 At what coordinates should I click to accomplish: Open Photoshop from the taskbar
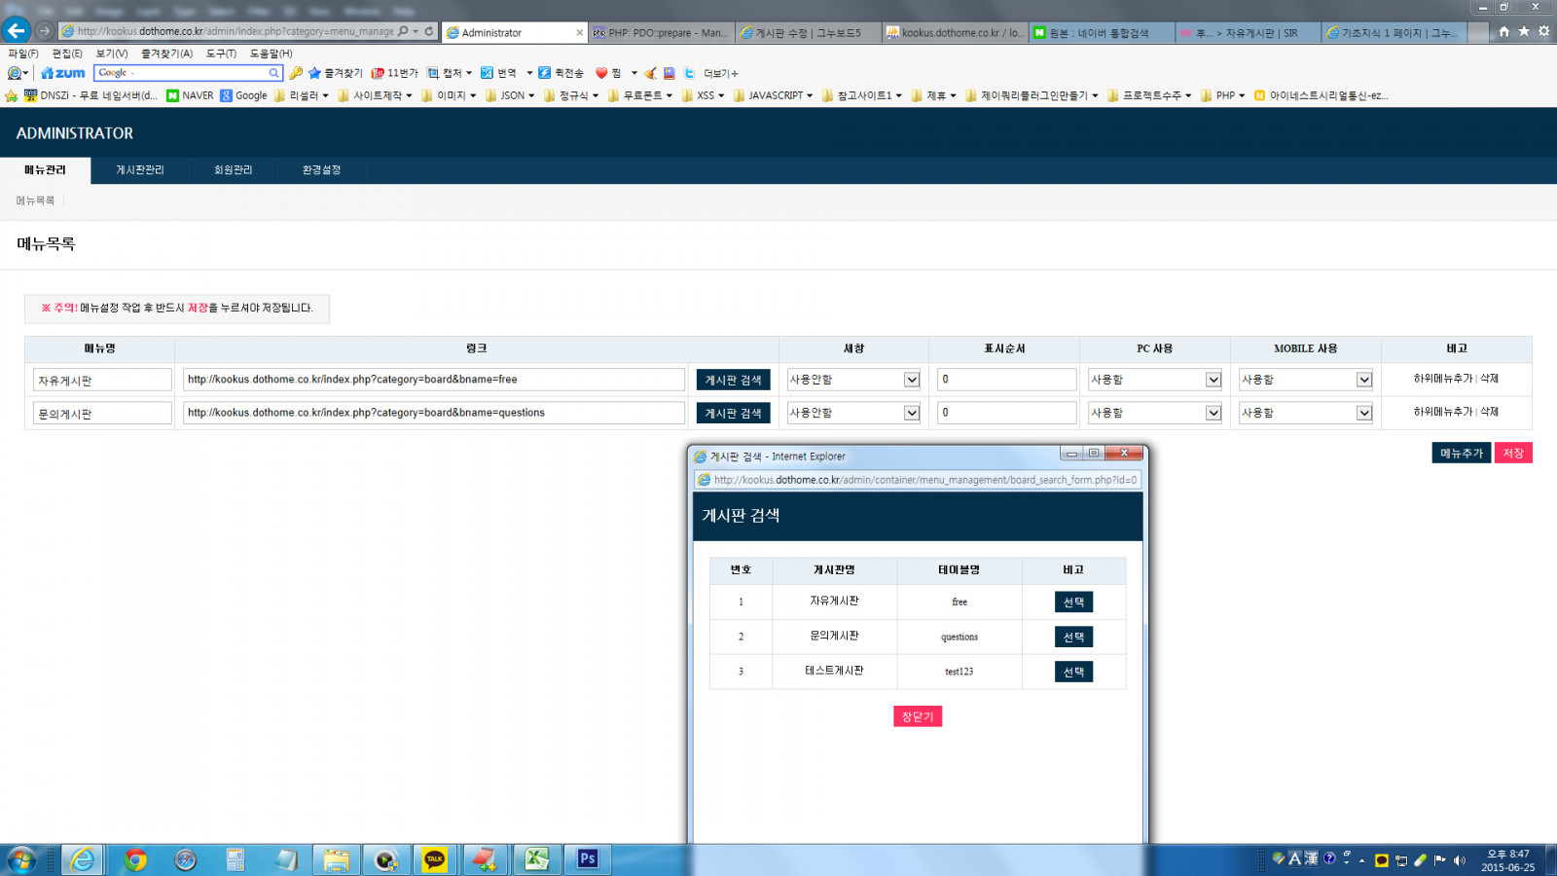[x=587, y=859]
